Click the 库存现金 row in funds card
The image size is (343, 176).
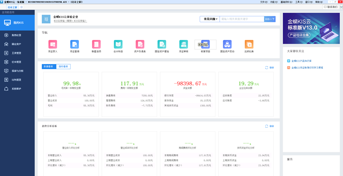tap(188, 100)
